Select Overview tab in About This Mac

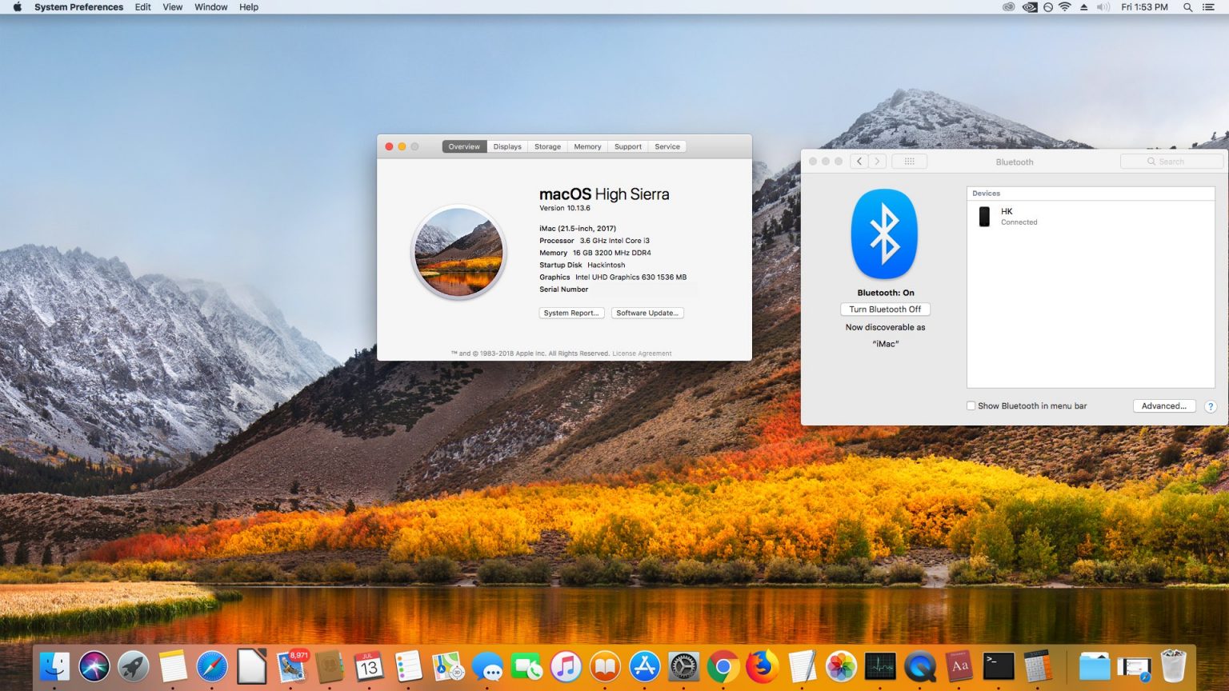pos(464,147)
